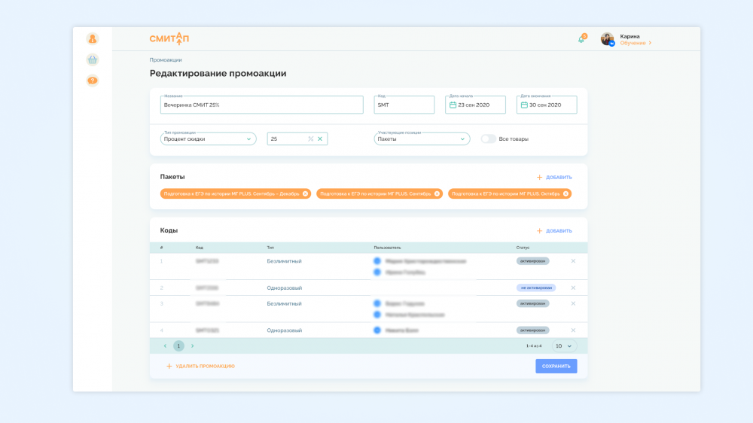Viewport: 753px width, 423px height.
Task: Save with the Сохранить button
Action: click(556, 367)
